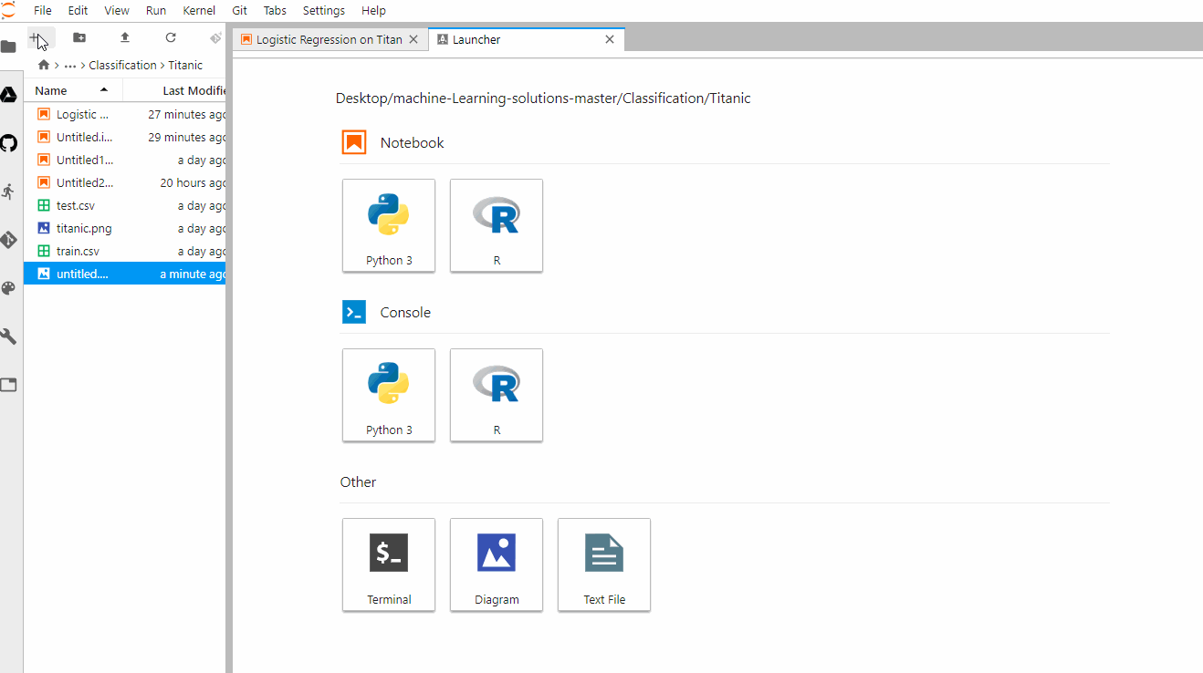Expand the collapsed breadcrumb ellipsis
Screen dimensions: 1203x673
[x=70, y=65]
